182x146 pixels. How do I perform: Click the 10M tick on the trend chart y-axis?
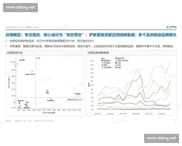click(x=92, y=89)
